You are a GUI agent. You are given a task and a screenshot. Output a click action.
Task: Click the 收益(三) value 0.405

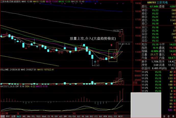coord(155,68)
